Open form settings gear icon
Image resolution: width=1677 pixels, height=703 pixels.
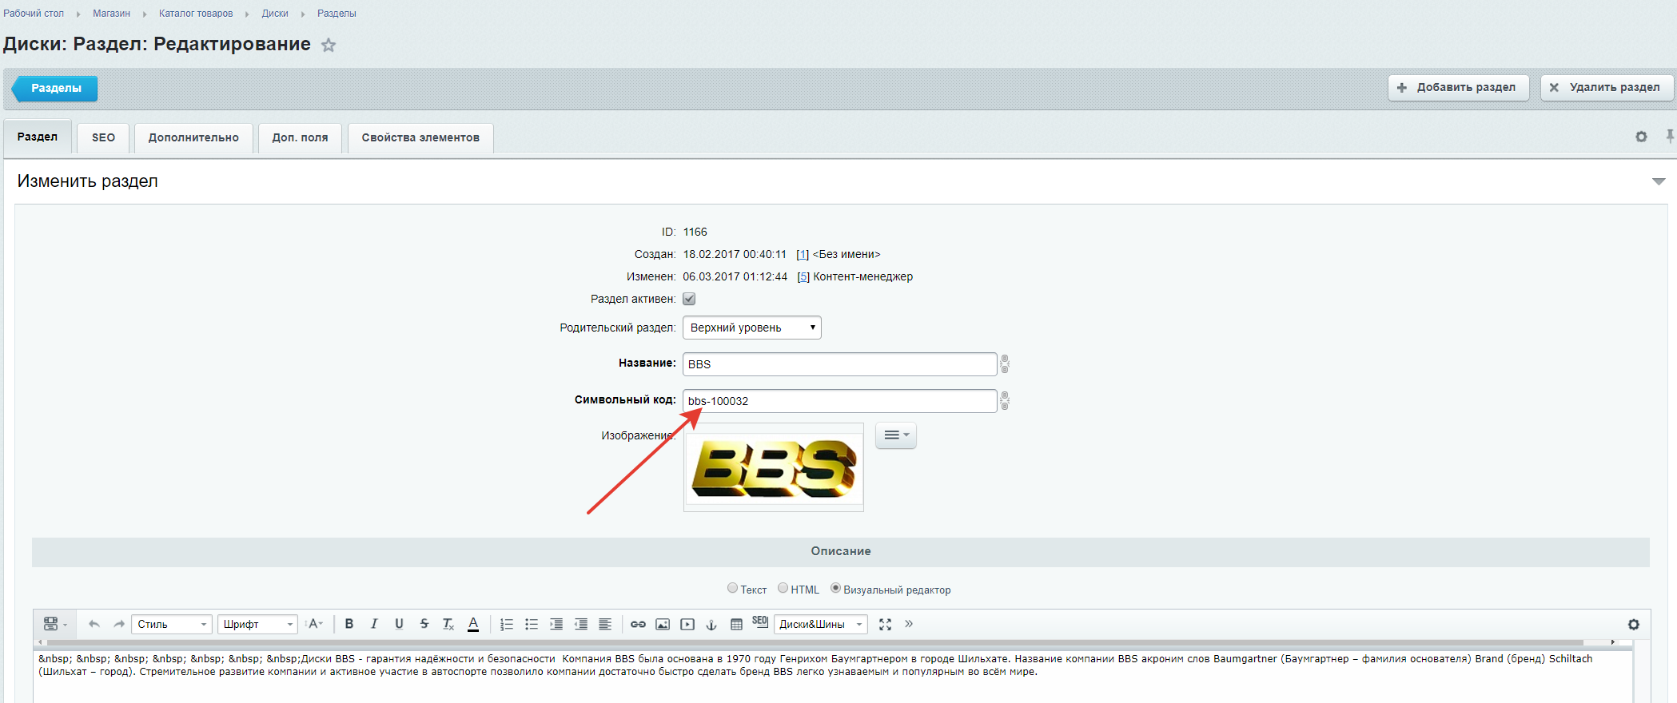1641,137
